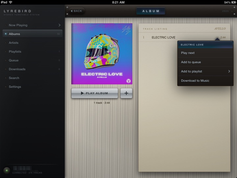
Task: Select track 1 ELECTRIC LOVE row
Action: [184, 37]
